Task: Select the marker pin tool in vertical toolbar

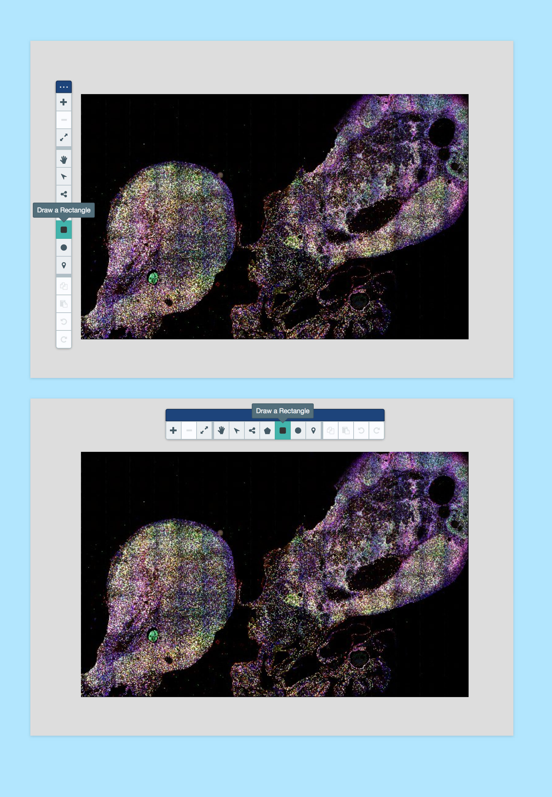Action: pos(64,265)
